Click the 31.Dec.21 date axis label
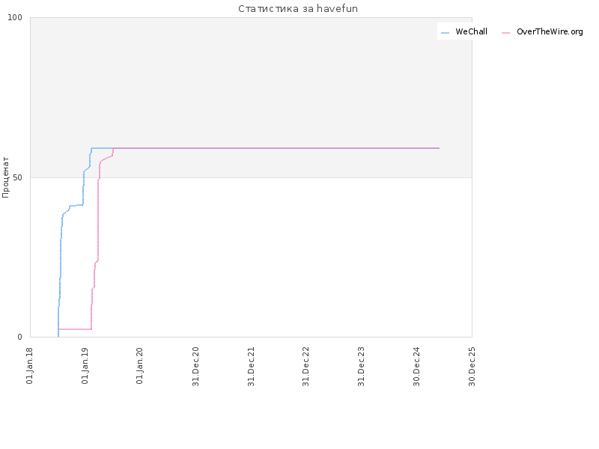The image size is (599, 449). tap(251, 367)
